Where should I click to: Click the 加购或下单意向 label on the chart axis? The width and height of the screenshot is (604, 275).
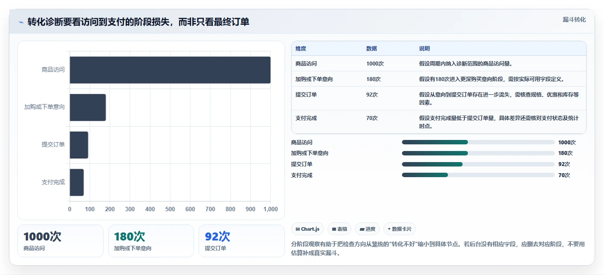point(45,107)
